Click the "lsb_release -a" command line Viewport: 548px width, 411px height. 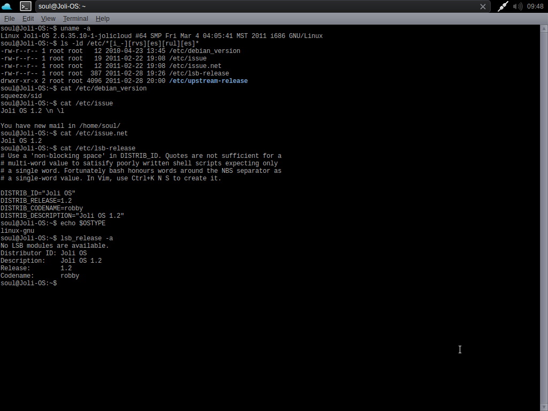tap(57, 238)
